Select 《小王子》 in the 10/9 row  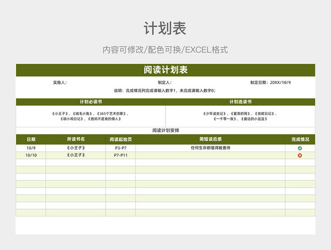(x=76, y=148)
